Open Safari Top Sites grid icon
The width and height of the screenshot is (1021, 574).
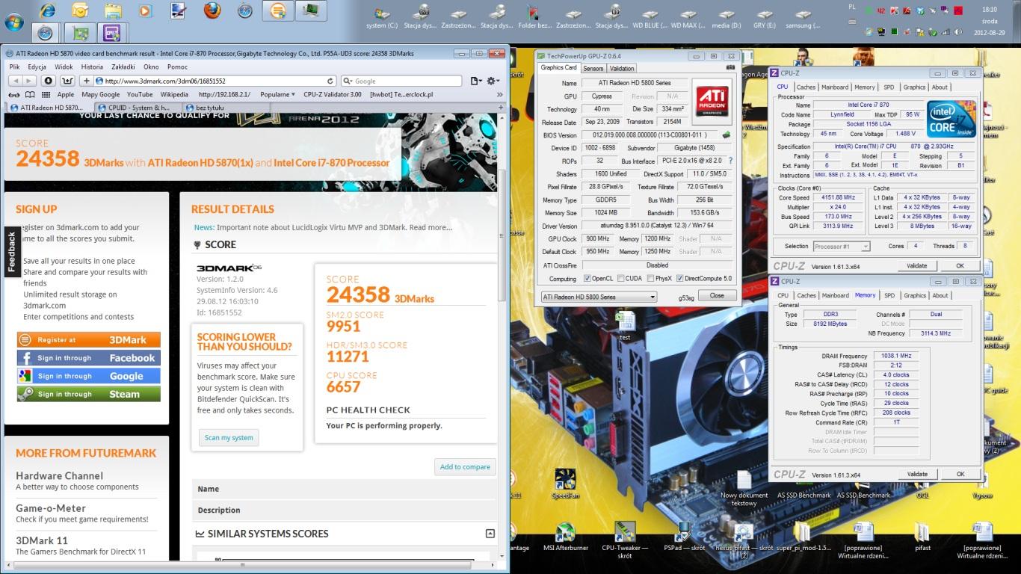click(46, 95)
